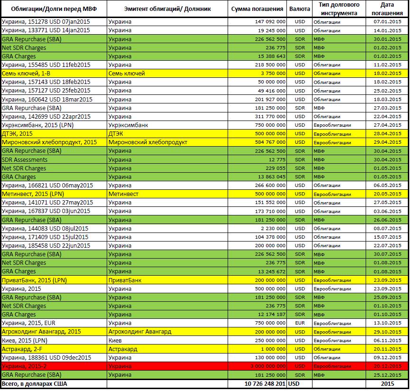The height and width of the screenshot is (391, 414).
Task: Click the "Тип долгового инструмента" header
Action: (339, 9)
